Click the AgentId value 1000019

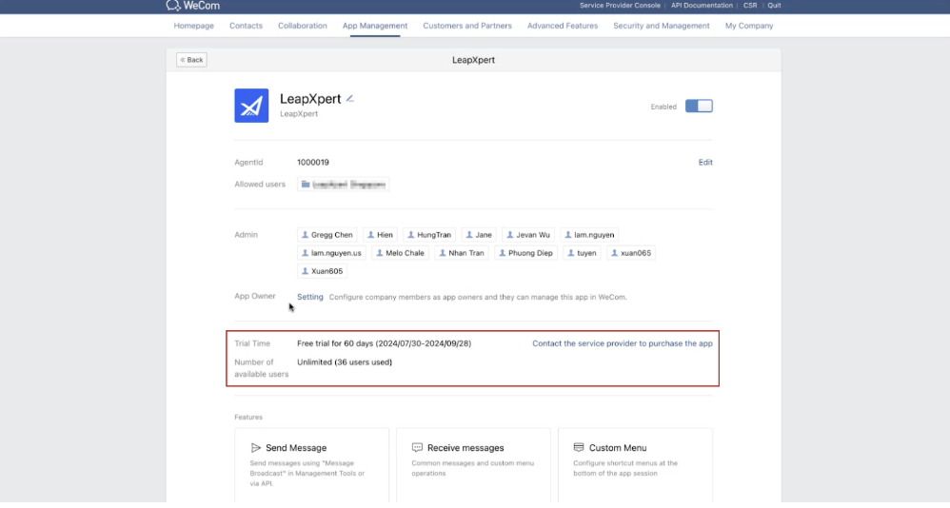tap(312, 163)
